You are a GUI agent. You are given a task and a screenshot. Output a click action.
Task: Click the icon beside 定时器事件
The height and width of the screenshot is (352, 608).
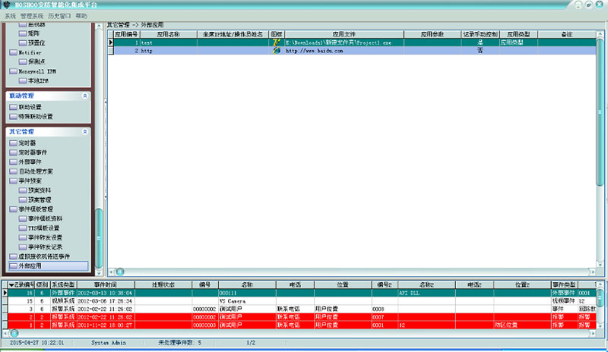[x=13, y=152]
